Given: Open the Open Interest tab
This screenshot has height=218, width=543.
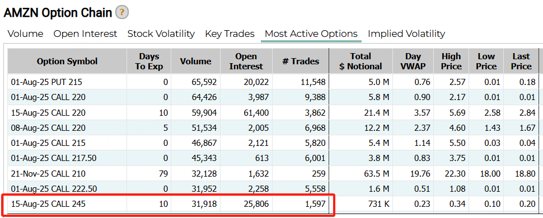Looking at the screenshot, I should [85, 34].
